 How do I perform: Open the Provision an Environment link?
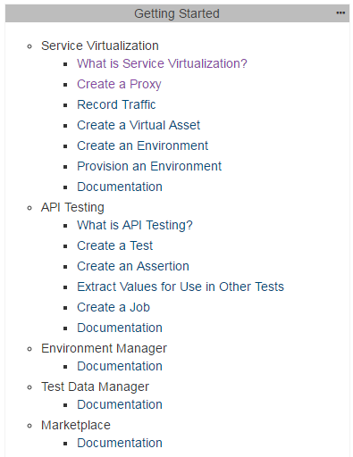click(x=149, y=166)
